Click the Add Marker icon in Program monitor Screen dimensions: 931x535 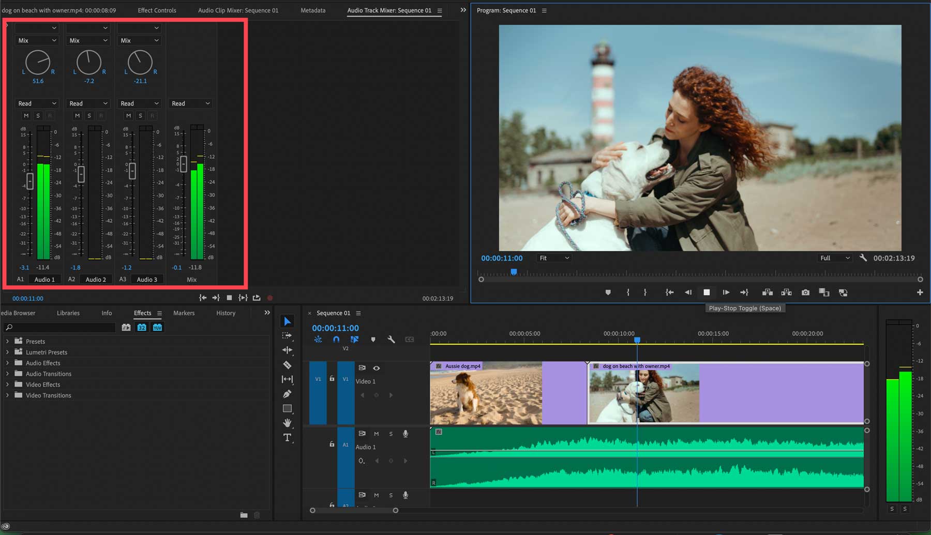point(608,293)
